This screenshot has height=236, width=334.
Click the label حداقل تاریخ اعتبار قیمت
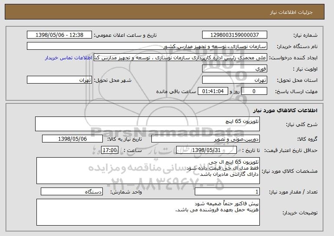[291, 150]
